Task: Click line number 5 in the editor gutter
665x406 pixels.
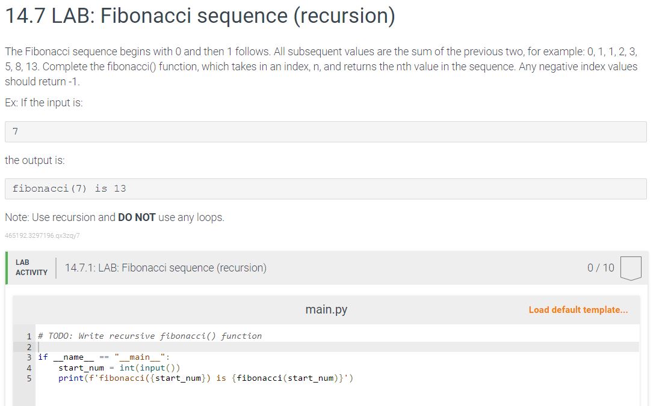Action: tap(28, 378)
